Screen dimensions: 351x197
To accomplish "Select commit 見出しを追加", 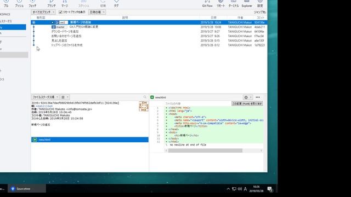I will click(149, 40).
